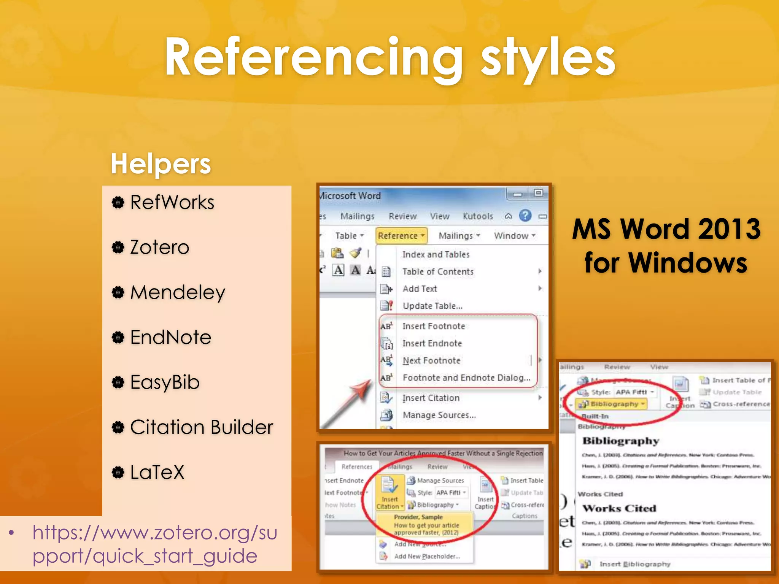779x584 pixels.
Task: Switch to View tab in top Word window
Action: [440, 216]
